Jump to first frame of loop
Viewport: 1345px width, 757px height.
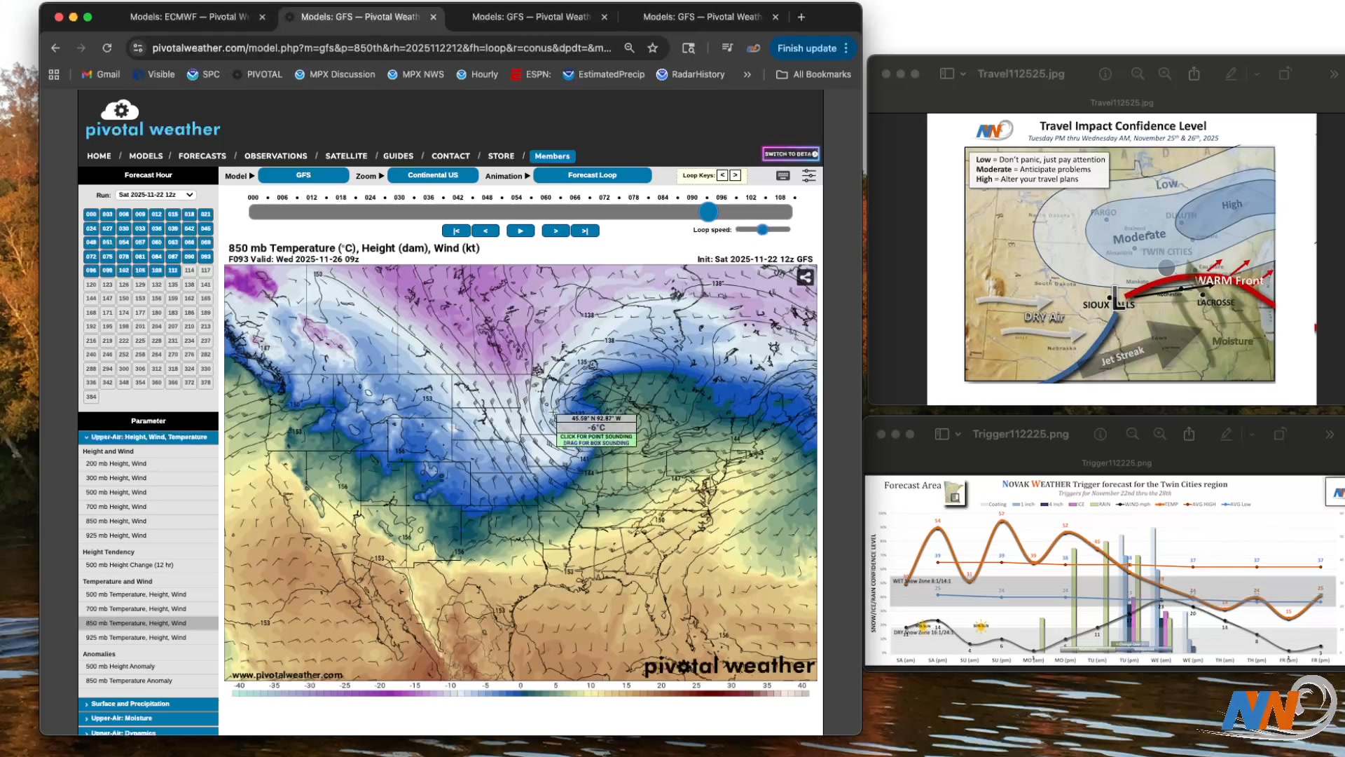point(456,231)
